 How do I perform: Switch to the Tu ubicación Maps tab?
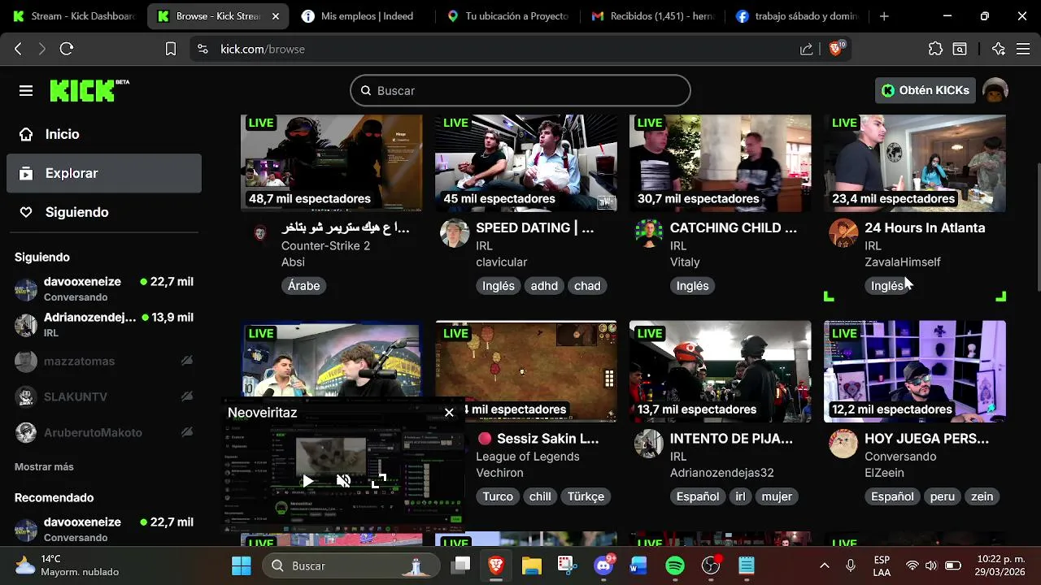[x=508, y=16]
